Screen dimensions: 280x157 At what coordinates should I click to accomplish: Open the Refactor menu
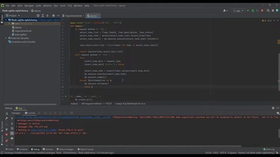(48, 6)
